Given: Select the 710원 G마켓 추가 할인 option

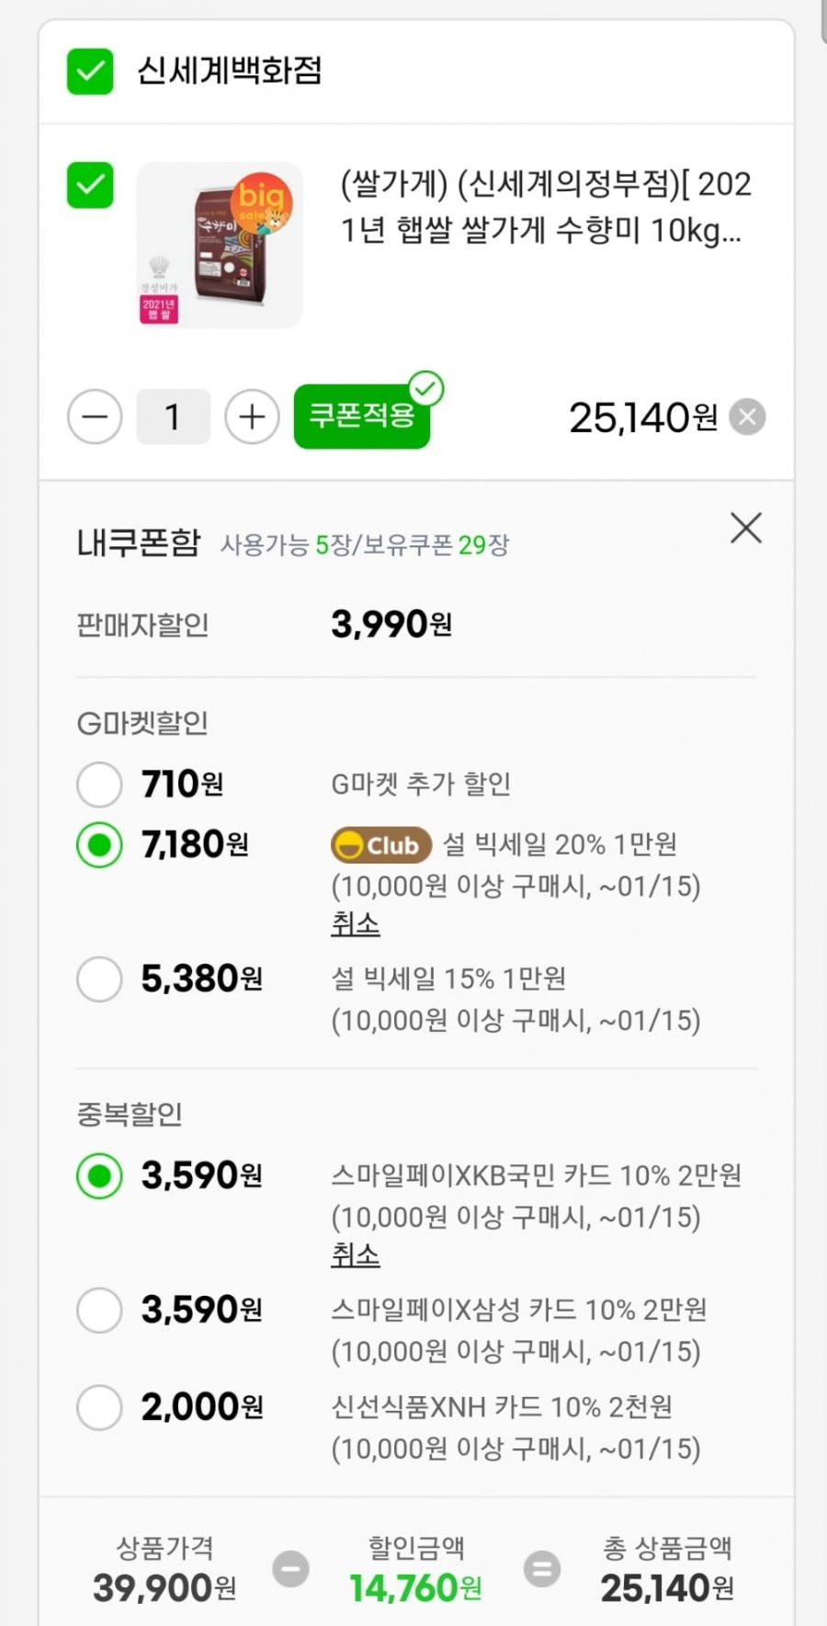Looking at the screenshot, I should tap(99, 784).
